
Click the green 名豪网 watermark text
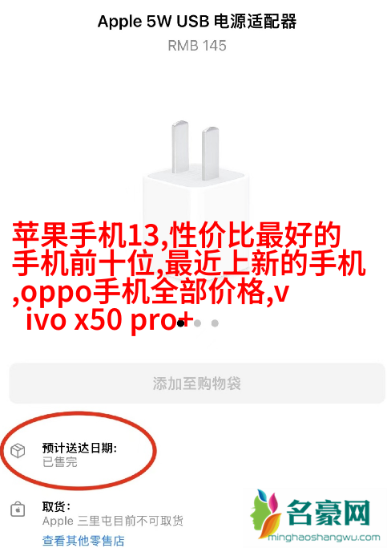(328, 513)
